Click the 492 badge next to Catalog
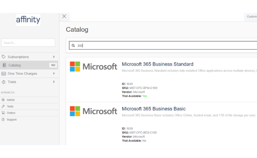 click(53, 65)
